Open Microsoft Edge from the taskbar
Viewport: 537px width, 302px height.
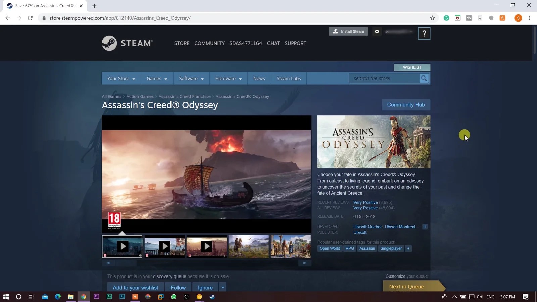[x=58, y=297]
